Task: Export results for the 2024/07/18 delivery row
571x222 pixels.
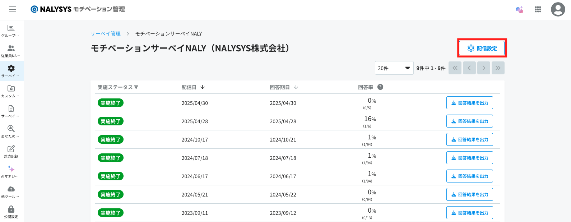Action: click(x=470, y=158)
